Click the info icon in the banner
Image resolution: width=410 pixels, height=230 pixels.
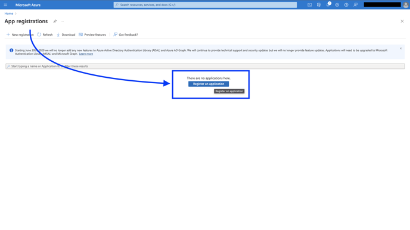[11, 51]
